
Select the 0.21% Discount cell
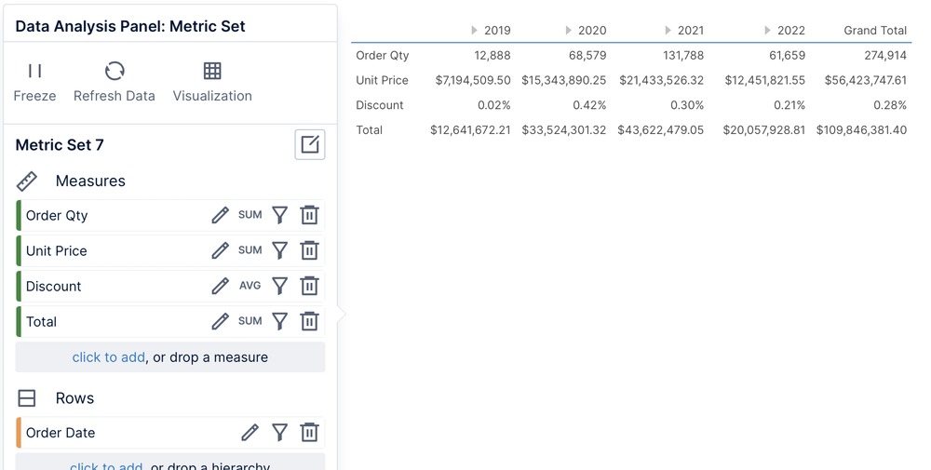pyautogui.click(x=789, y=105)
